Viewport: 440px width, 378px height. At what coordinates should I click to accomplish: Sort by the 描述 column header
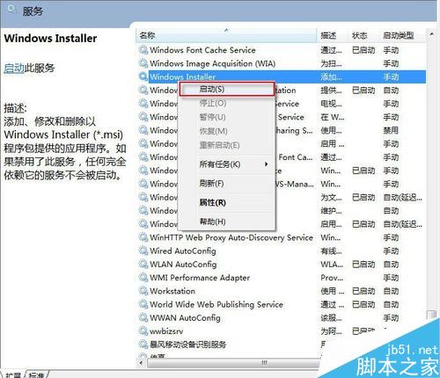tap(333, 35)
